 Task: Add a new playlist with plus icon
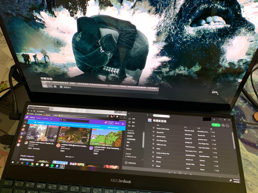click(x=126, y=163)
